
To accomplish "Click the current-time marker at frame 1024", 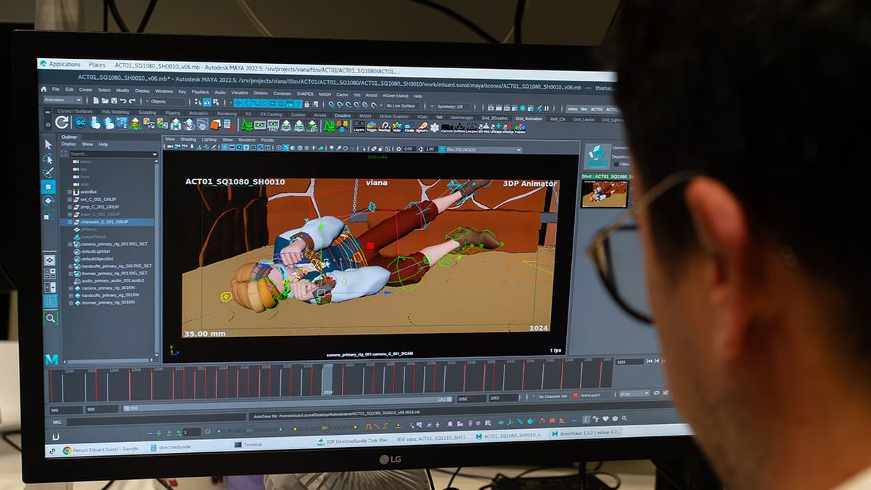I will [327, 379].
